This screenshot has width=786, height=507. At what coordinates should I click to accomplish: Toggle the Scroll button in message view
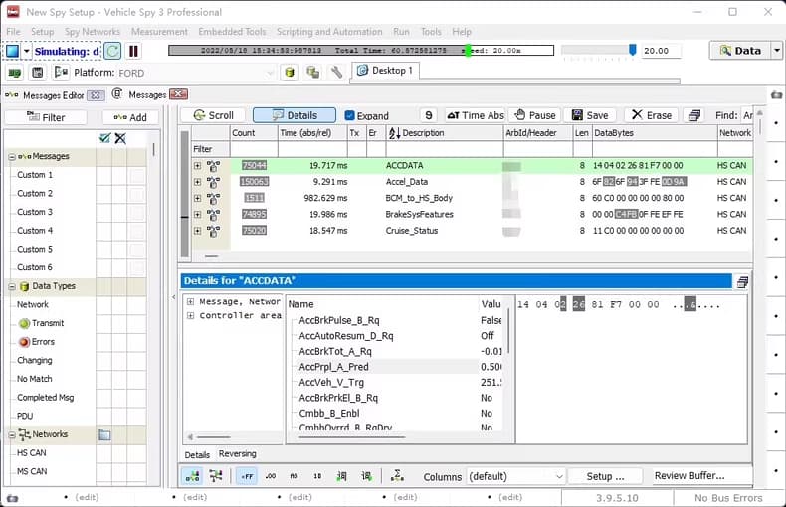pos(212,115)
